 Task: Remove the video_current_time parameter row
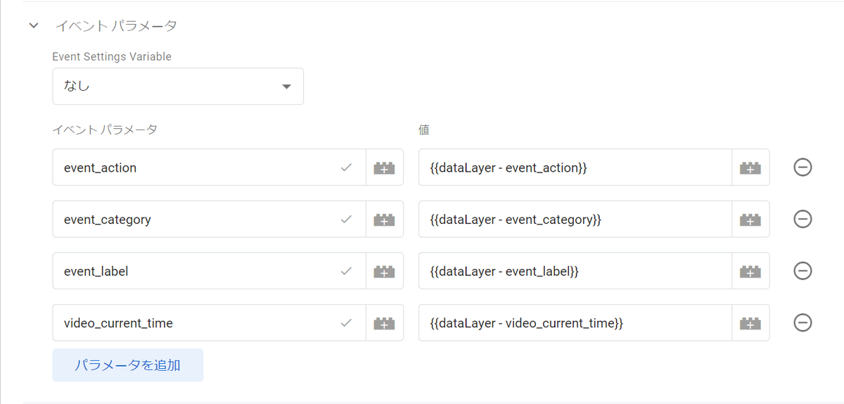pyautogui.click(x=803, y=323)
